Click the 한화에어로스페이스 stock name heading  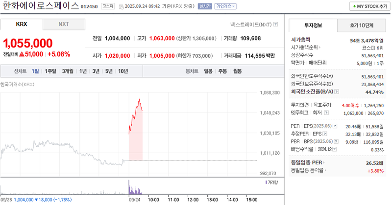(x=41, y=5)
